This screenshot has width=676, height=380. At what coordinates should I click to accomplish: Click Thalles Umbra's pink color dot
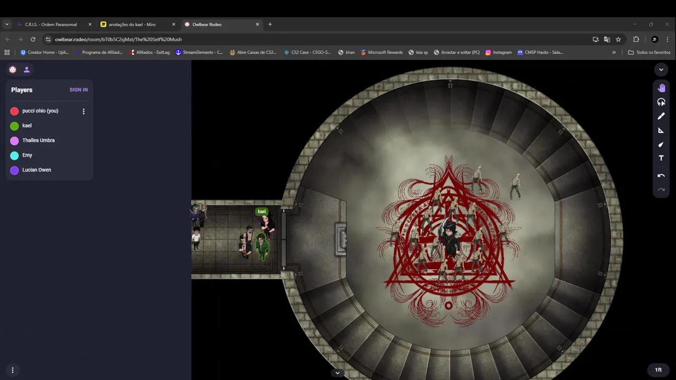[x=14, y=140]
